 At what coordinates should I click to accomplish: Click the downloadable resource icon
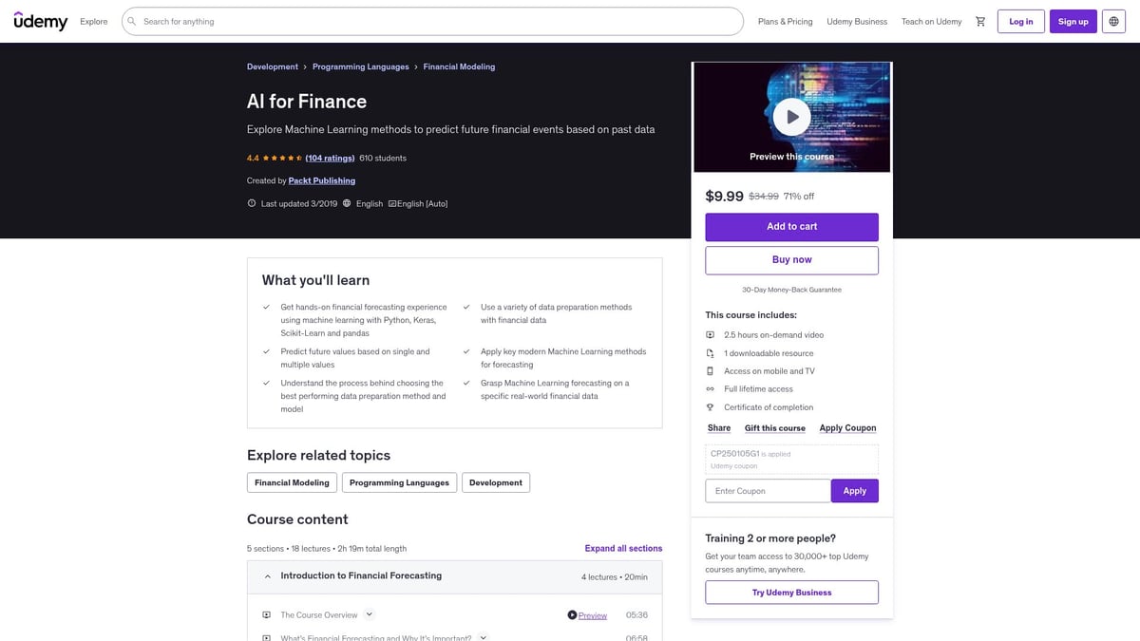click(x=710, y=353)
